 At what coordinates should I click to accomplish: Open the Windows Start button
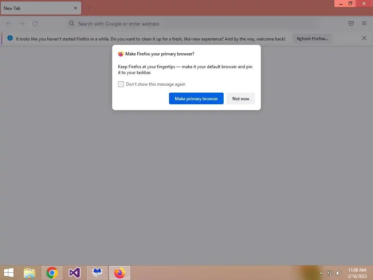[x=9, y=273]
